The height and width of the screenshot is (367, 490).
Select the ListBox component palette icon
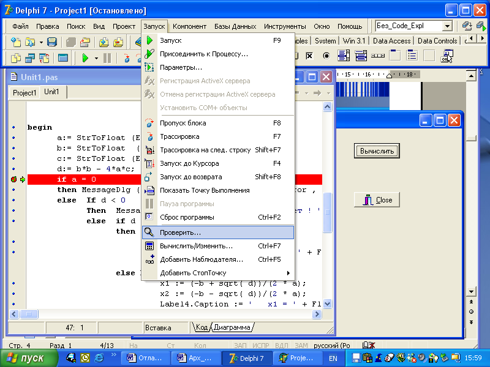tap(344, 56)
